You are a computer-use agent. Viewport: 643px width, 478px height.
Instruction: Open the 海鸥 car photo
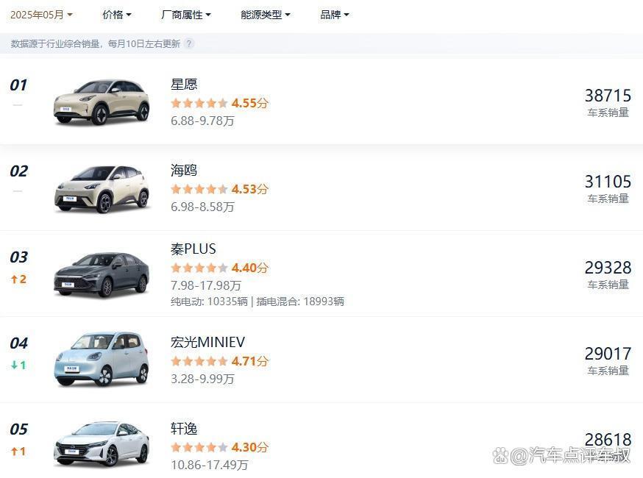tap(102, 188)
